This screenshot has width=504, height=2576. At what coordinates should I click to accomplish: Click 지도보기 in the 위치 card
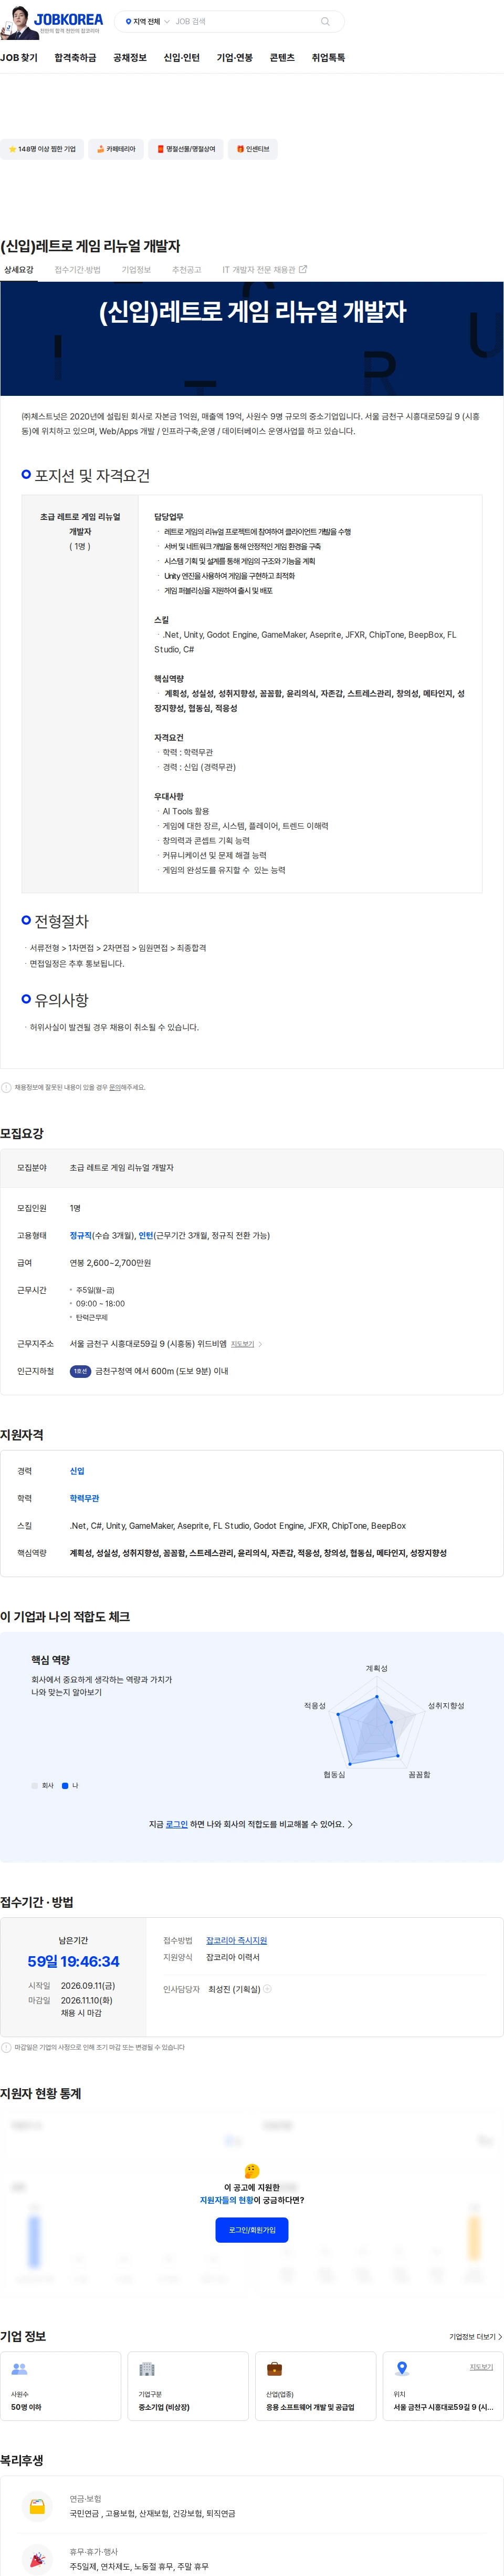(481, 2368)
